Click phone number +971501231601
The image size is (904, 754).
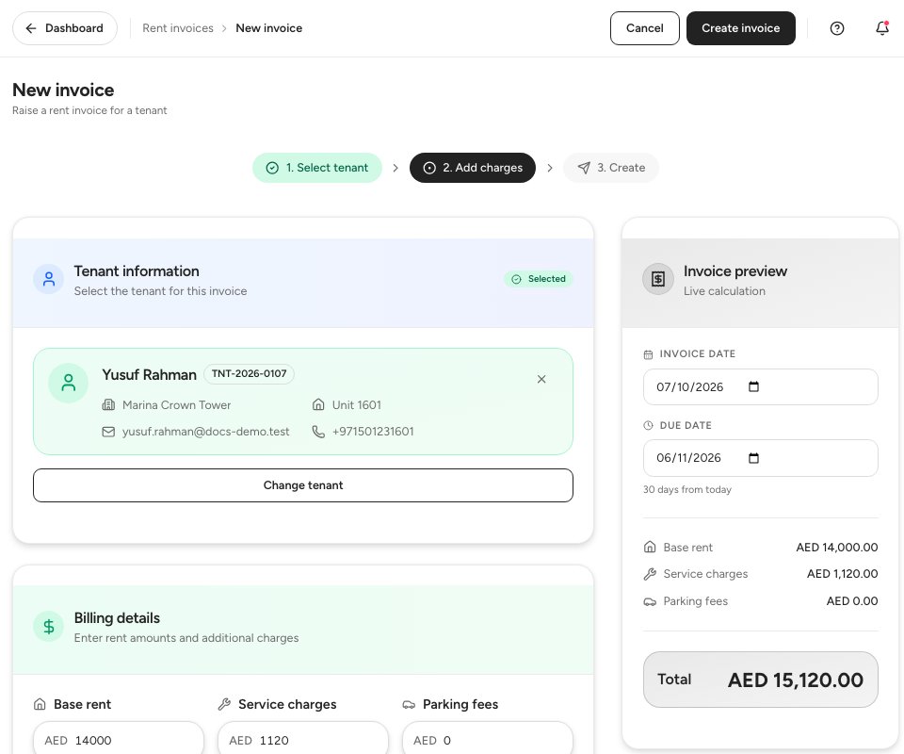click(x=373, y=432)
